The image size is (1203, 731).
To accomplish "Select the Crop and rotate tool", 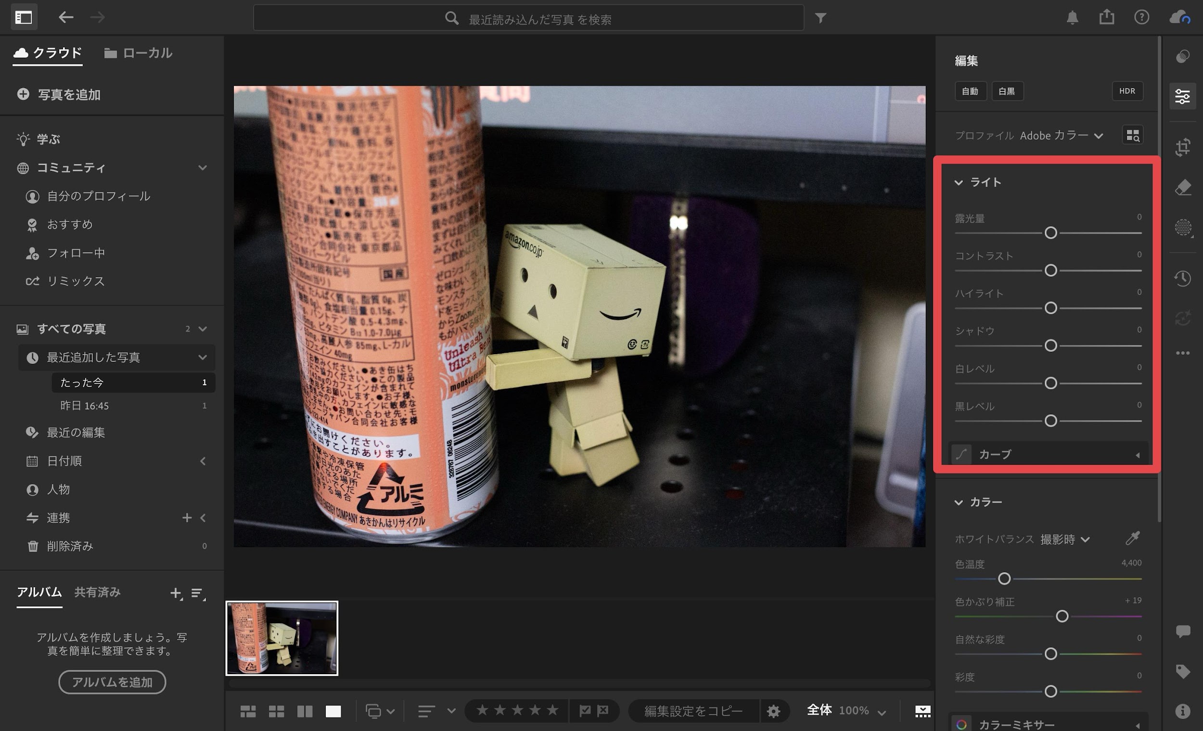I will point(1182,146).
